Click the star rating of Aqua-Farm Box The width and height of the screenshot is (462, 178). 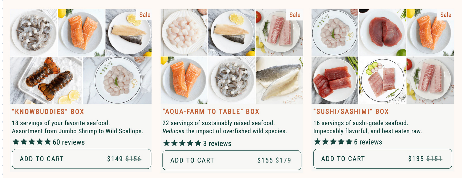(182, 143)
